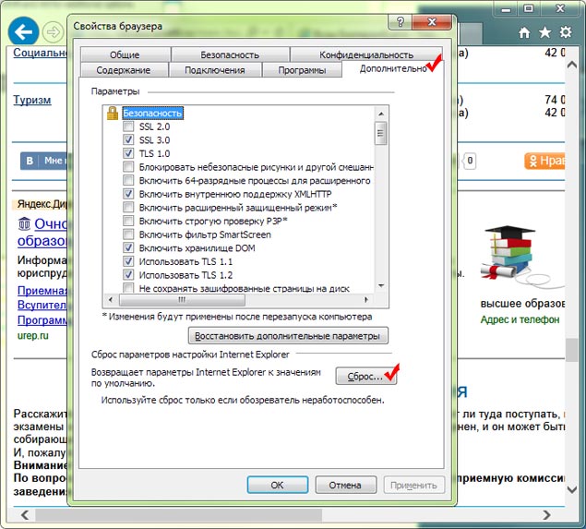Screen dimensions: 586x529
Task: Click settings list scroll down arrow
Action: click(381, 286)
